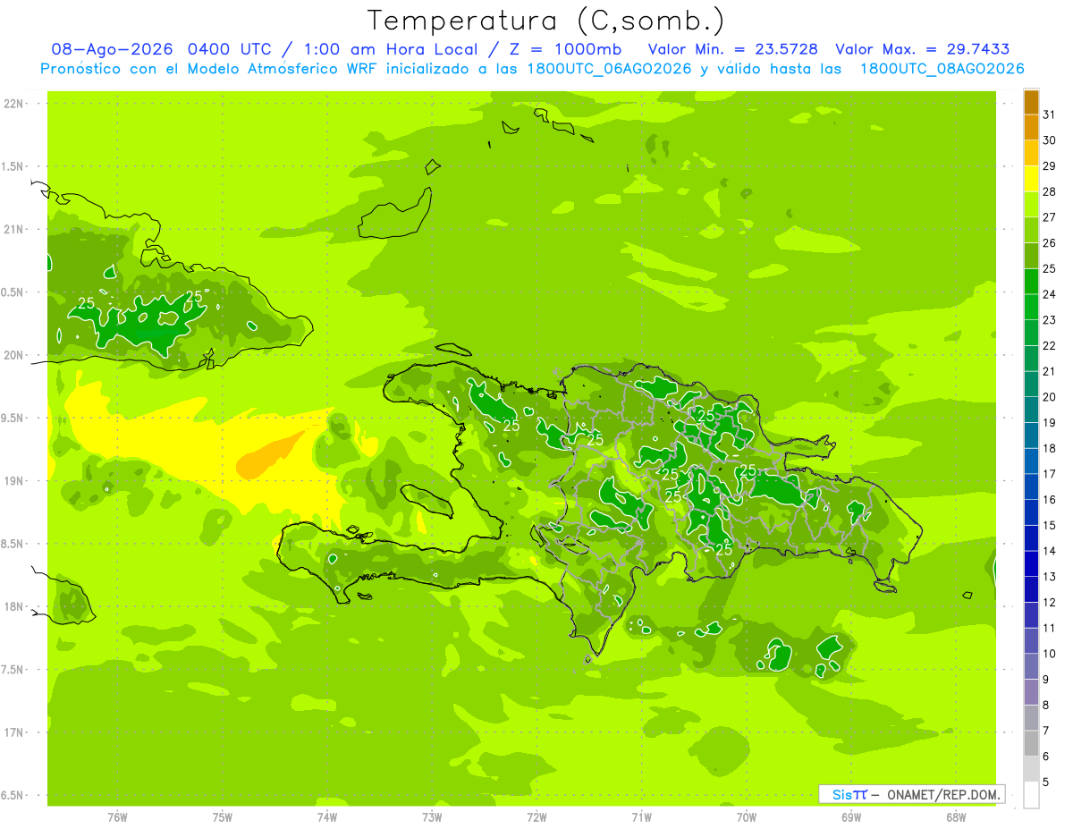1073x829 pixels.
Task: Click the blue legend swatch between 14 and 15
Action: 1031,538
